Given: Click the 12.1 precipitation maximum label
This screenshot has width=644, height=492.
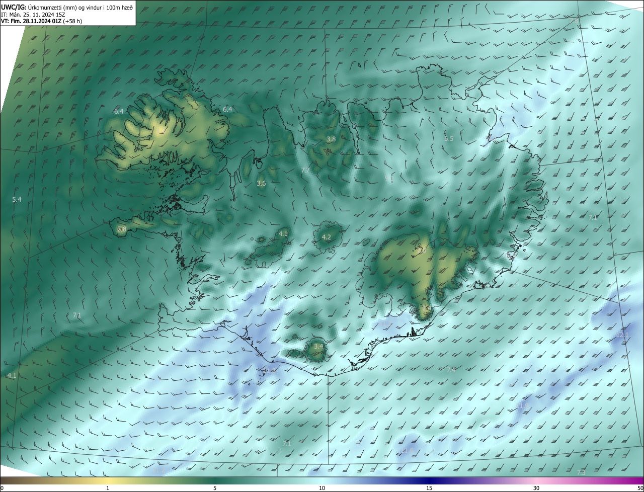Looking at the screenshot, I should [x=622, y=335].
